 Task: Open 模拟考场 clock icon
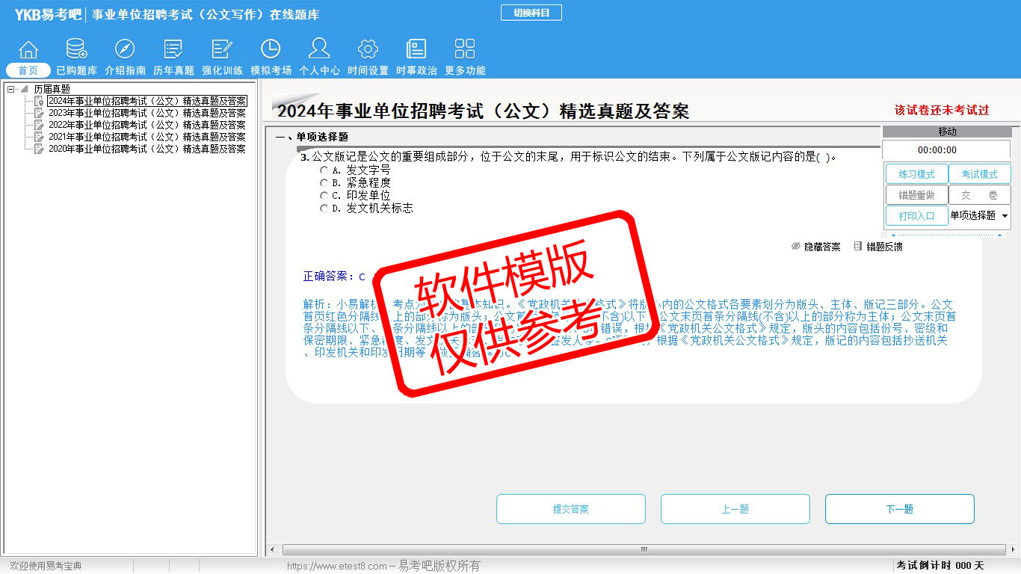click(x=271, y=50)
